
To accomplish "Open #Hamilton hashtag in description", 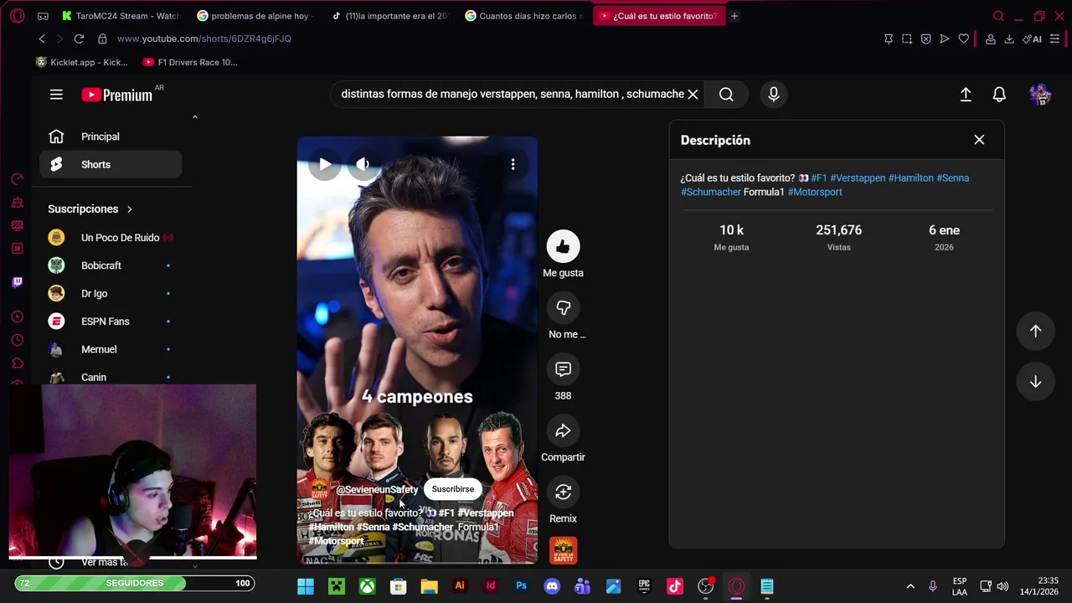I will tap(910, 178).
